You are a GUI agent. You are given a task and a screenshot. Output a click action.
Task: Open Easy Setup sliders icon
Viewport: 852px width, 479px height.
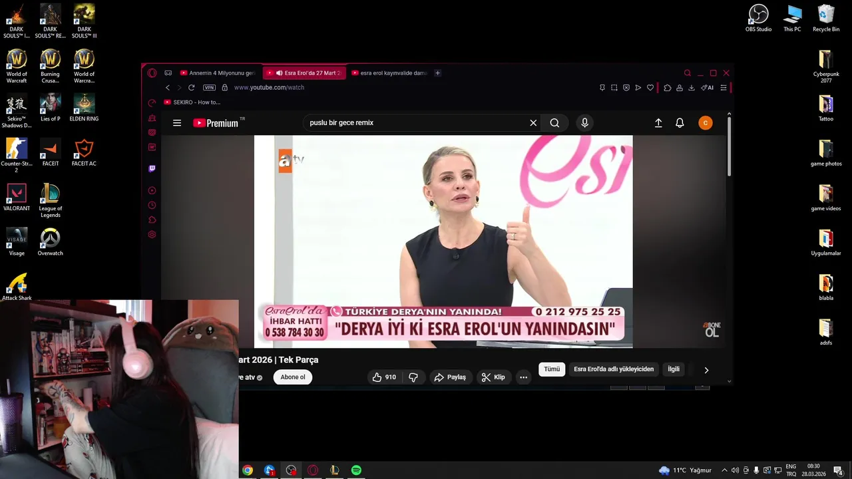pyautogui.click(x=724, y=88)
